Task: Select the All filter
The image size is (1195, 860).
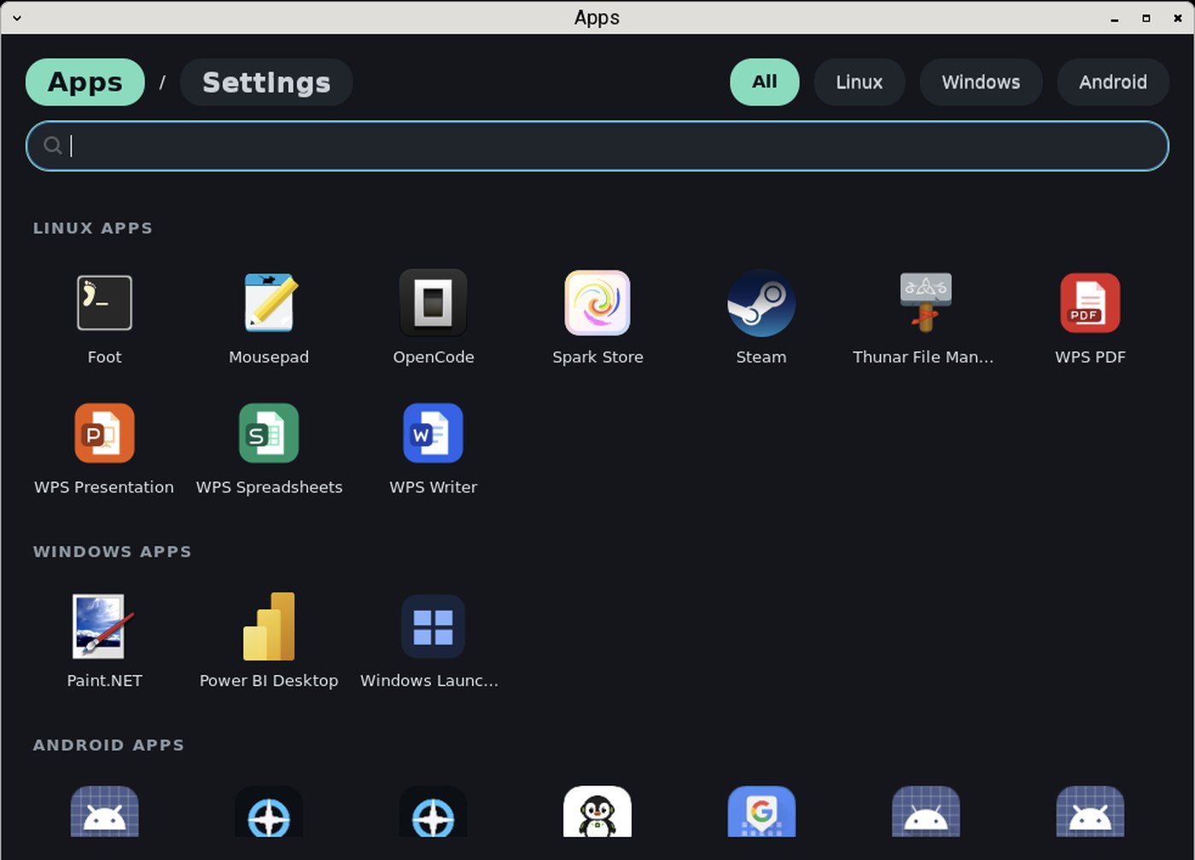Action: [765, 82]
